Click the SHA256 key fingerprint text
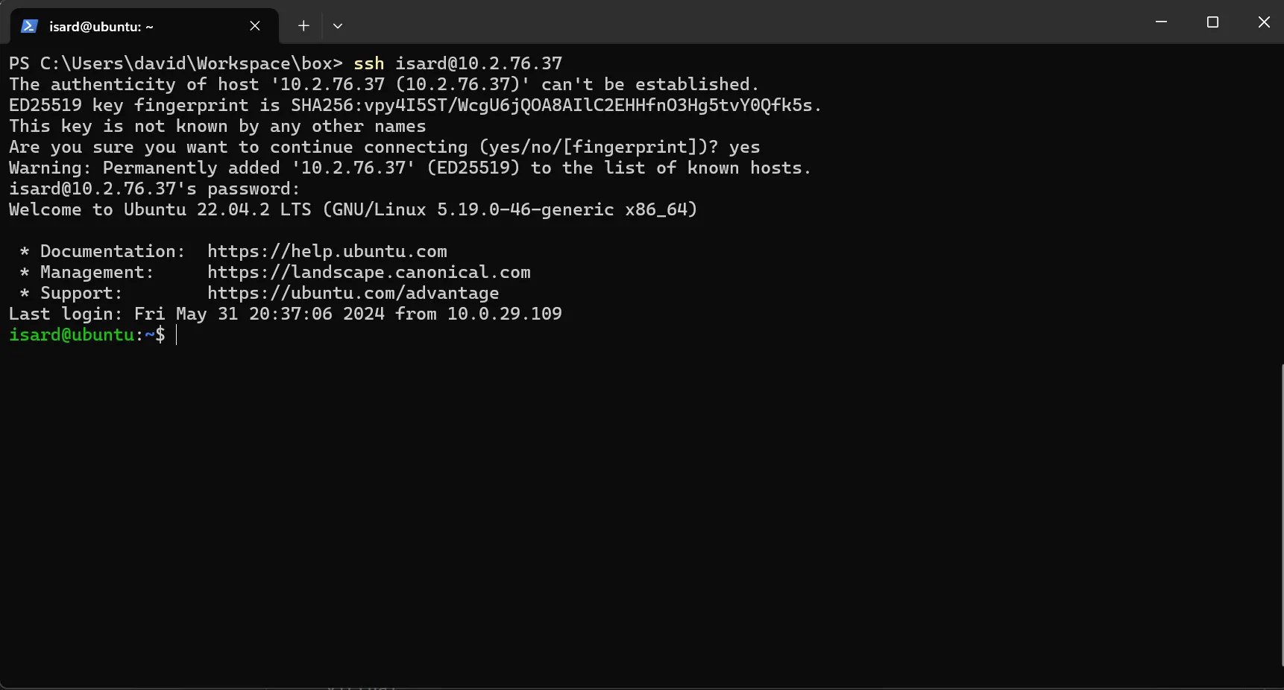 click(555, 105)
